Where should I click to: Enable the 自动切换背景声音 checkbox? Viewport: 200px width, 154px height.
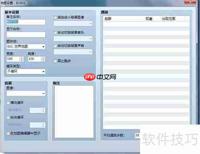[x=55, y=46]
